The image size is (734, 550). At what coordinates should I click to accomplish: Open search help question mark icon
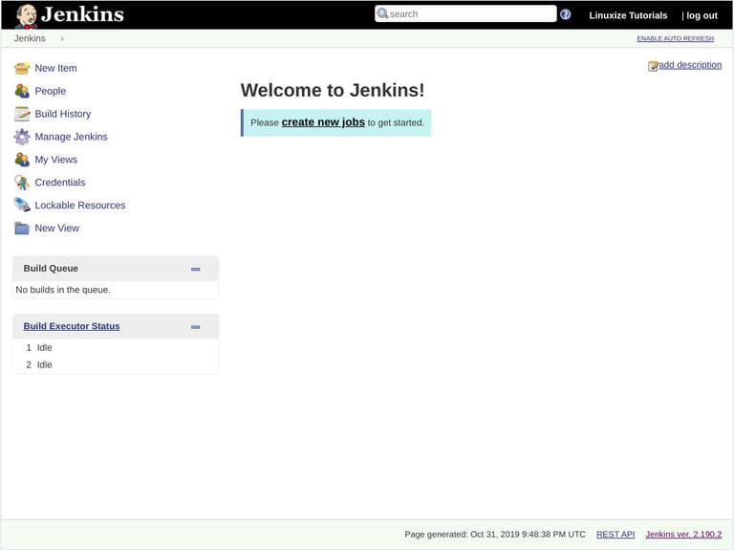point(566,14)
